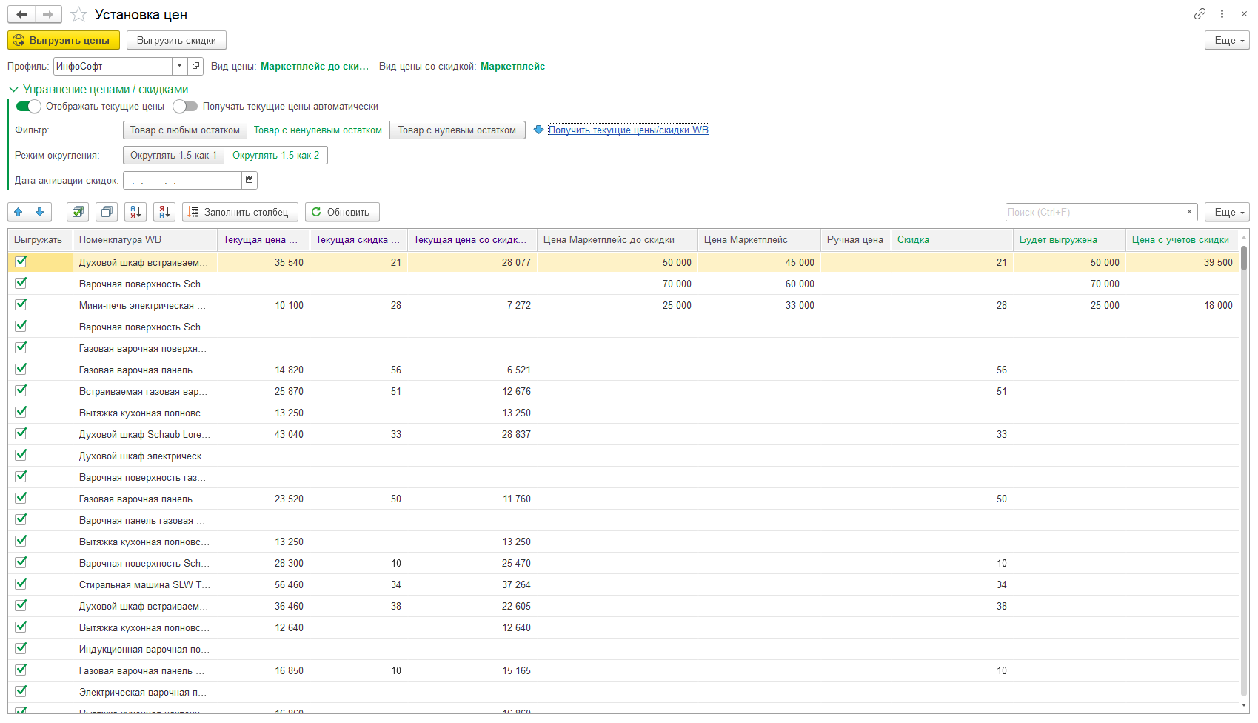Click 'Обновить' refresh button

[342, 212]
